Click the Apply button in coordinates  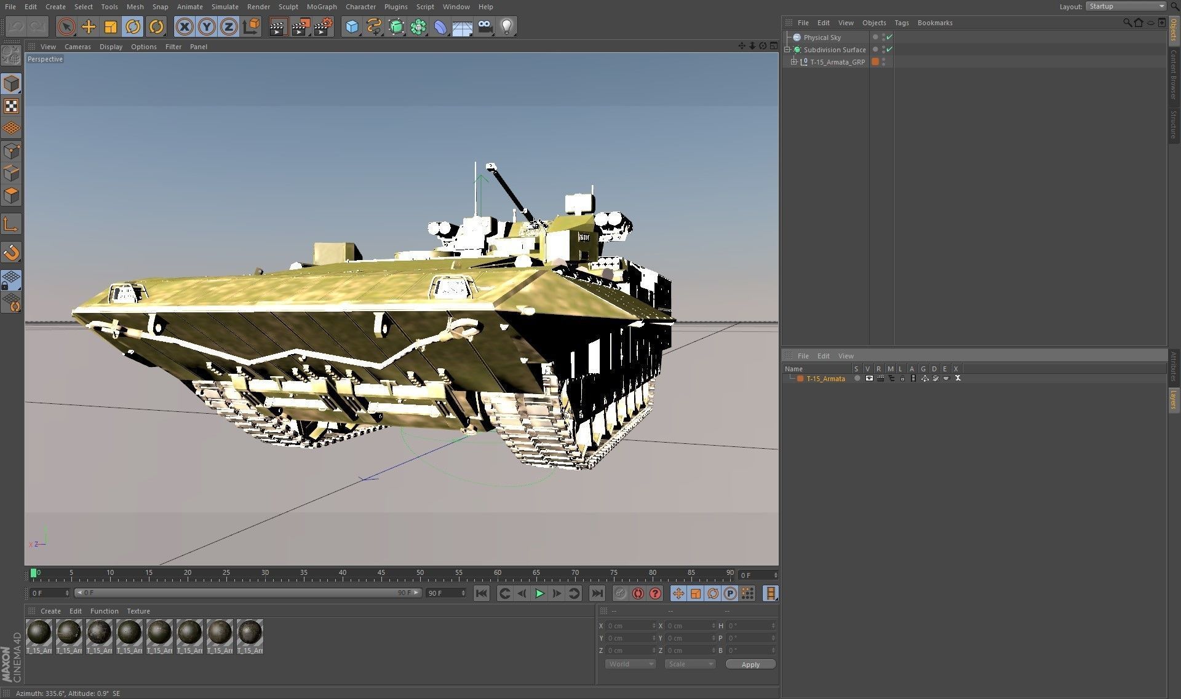(750, 665)
